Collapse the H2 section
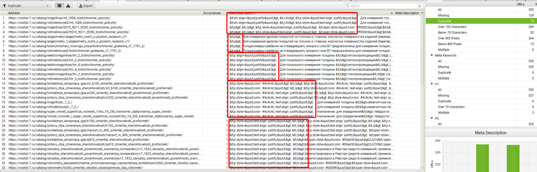The height and width of the screenshot is (172, 537). click(x=432, y=118)
